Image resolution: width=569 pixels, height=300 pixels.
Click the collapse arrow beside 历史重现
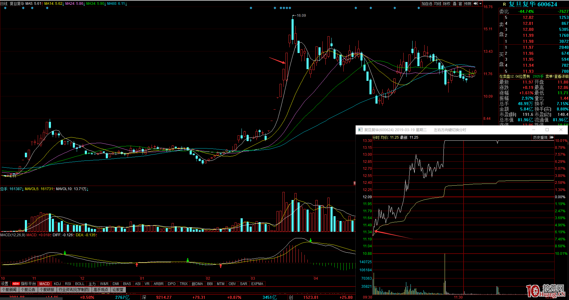pyautogui.click(x=552, y=137)
